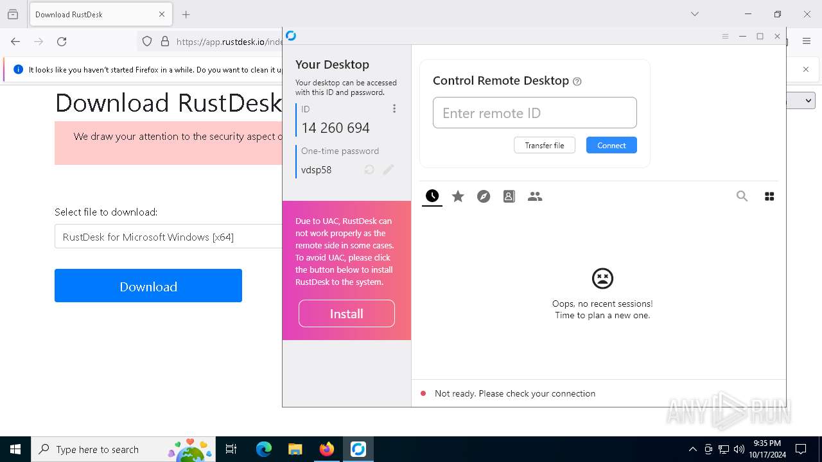Click RustDesk taskbar icon
Screen dimensions: 822x462
[x=358, y=449]
